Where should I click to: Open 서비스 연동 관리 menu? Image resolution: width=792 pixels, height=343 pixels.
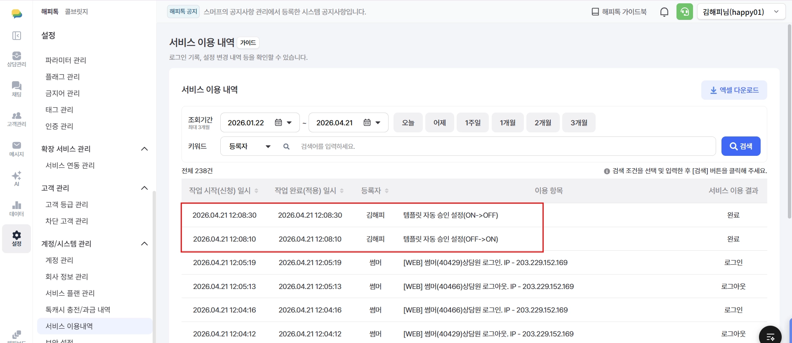point(70,165)
